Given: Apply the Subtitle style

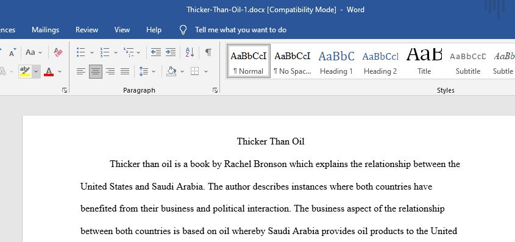Looking at the screenshot, I should pyautogui.click(x=468, y=62).
